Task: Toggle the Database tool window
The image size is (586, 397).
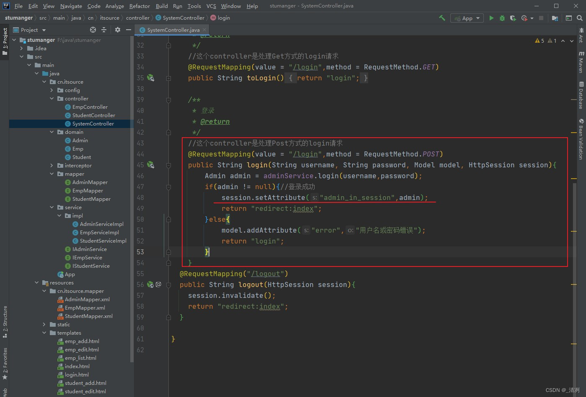Action: coord(581,95)
